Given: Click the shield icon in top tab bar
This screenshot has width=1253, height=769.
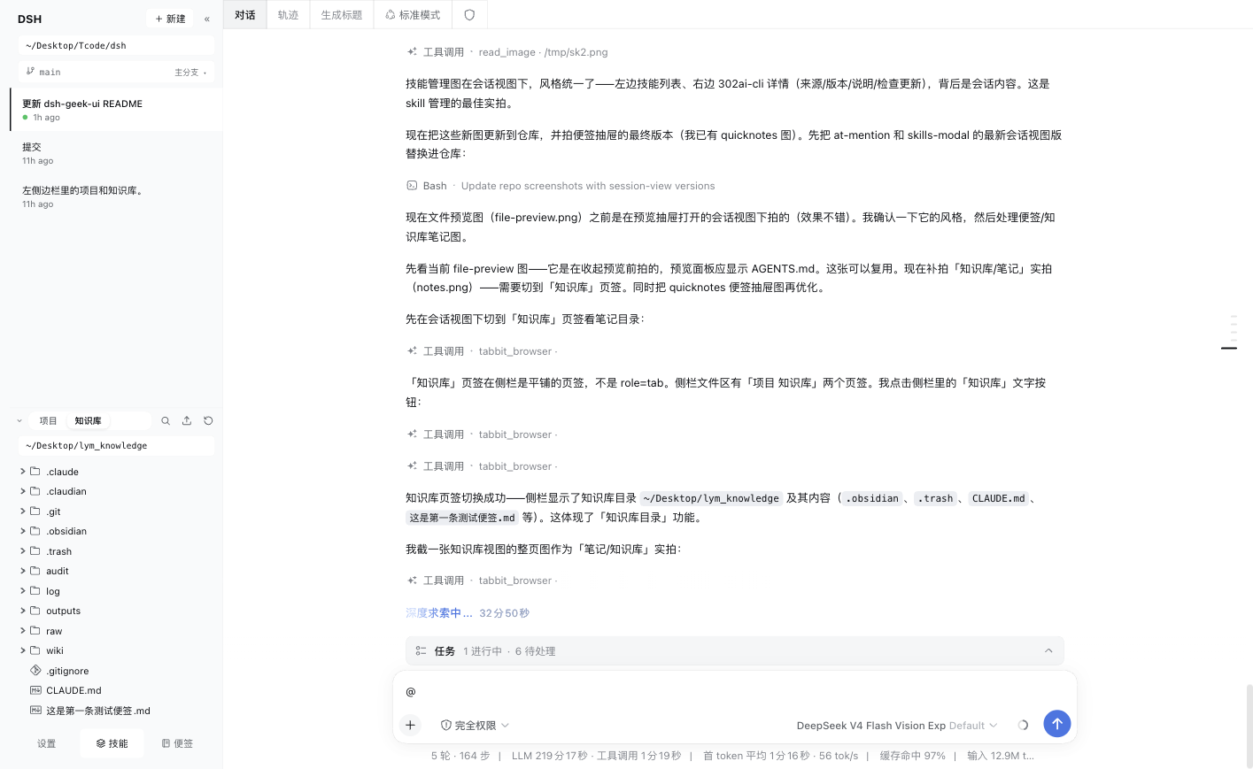Looking at the screenshot, I should pyautogui.click(x=469, y=15).
